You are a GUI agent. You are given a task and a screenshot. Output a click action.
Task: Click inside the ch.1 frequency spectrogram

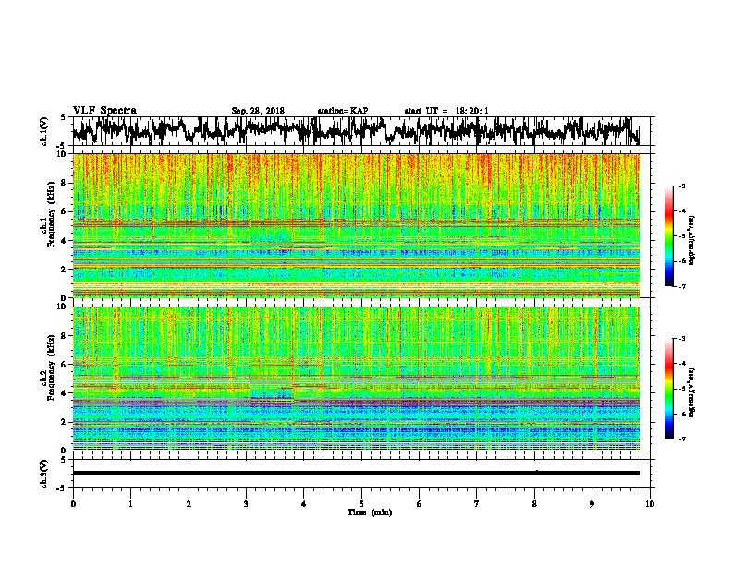pos(356,225)
